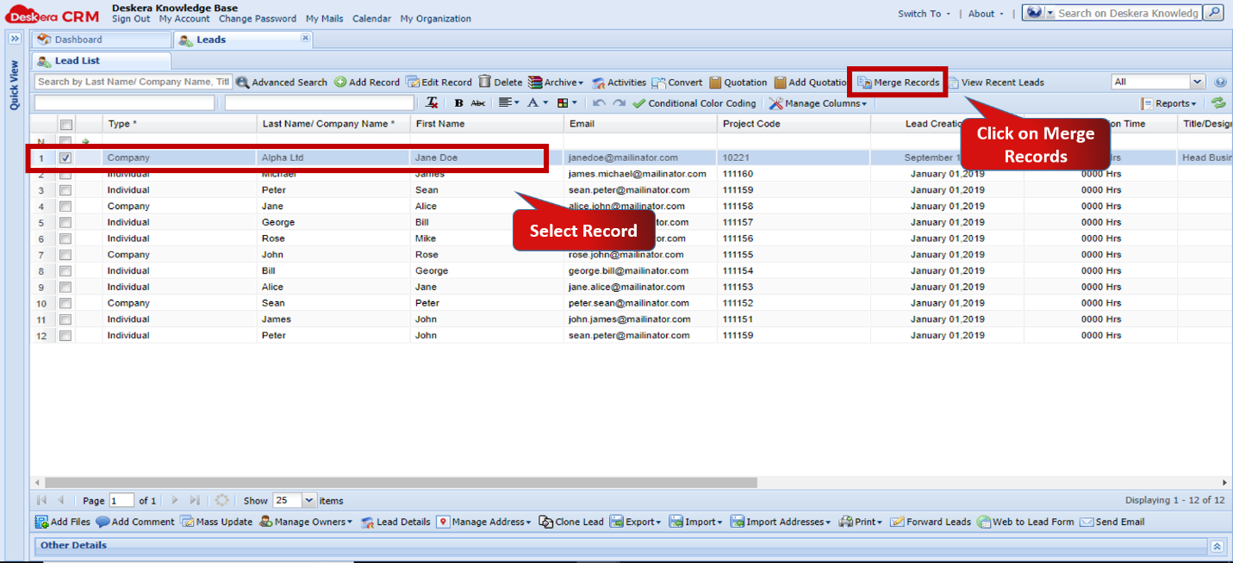The image size is (1233, 563).
Task: Check the checkbox for row 5 George
Action: click(65, 223)
